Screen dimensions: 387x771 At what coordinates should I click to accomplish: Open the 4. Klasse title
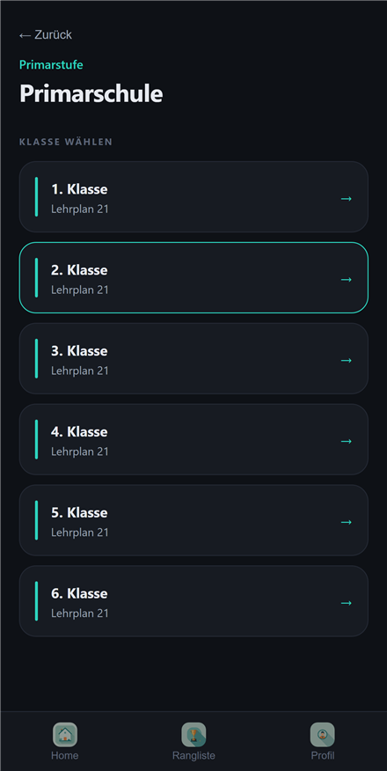(79, 432)
